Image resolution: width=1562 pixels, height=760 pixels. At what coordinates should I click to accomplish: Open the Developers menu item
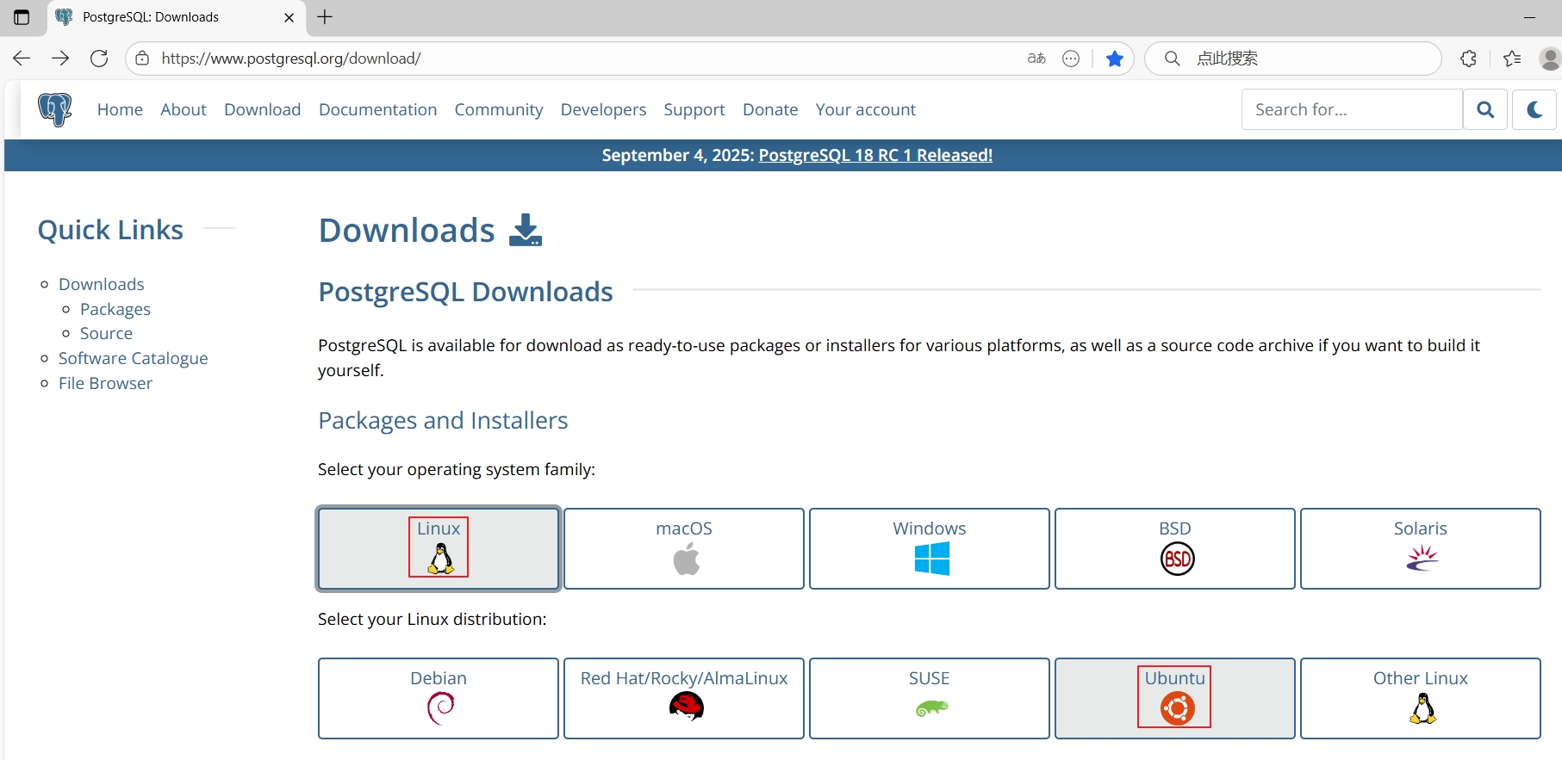pyautogui.click(x=603, y=109)
